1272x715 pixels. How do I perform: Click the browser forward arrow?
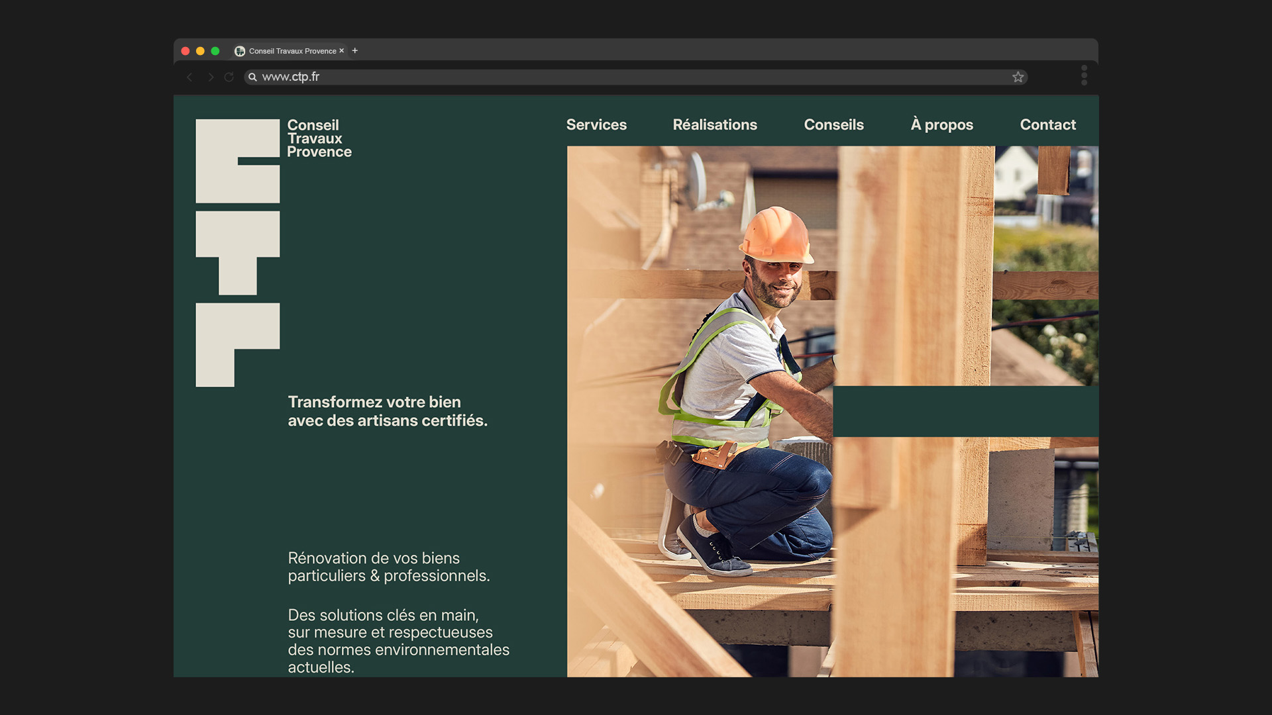click(x=210, y=77)
